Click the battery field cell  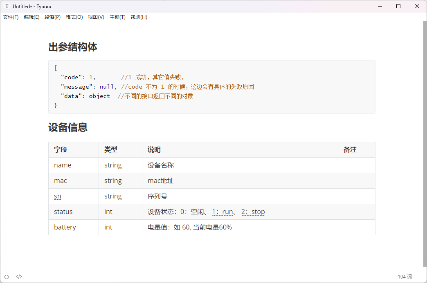point(74,227)
